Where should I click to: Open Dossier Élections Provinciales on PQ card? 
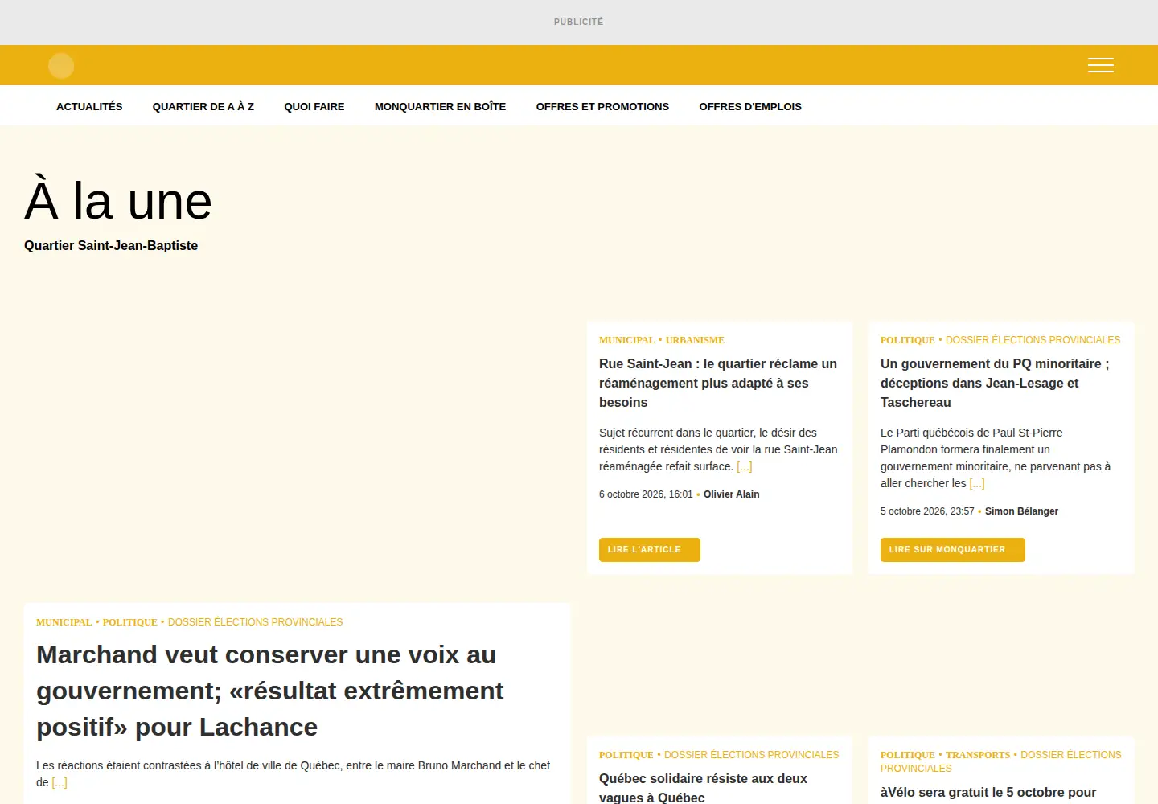click(1033, 340)
